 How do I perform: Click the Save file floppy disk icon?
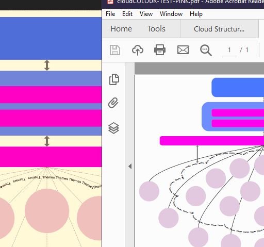coord(115,50)
